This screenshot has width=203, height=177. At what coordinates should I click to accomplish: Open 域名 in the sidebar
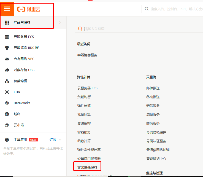pos(17,114)
